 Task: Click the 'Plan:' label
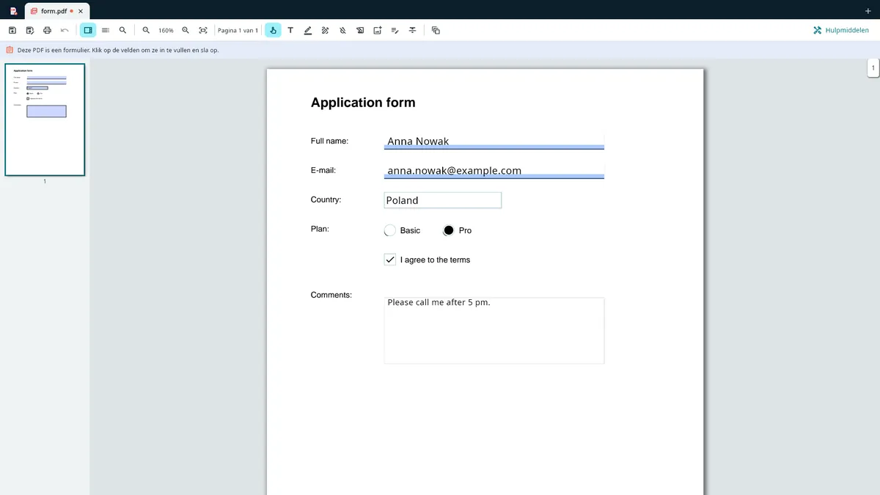[x=320, y=229]
